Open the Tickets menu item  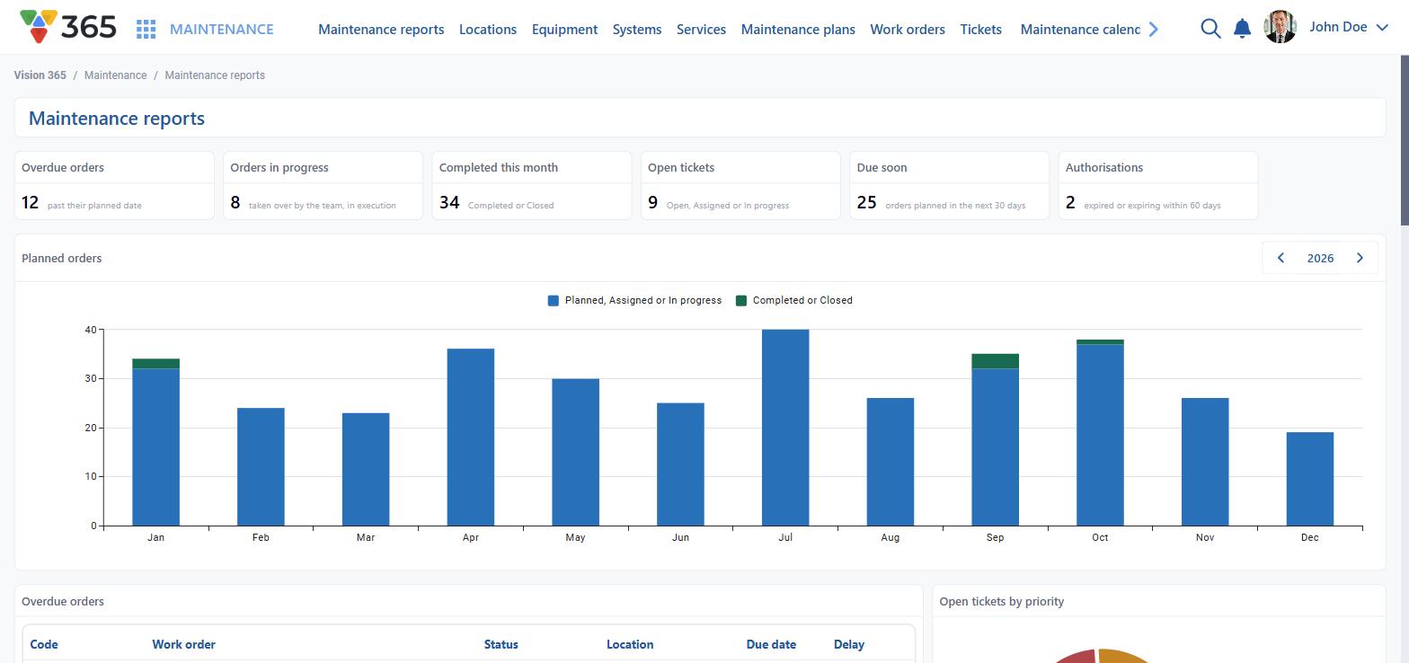pos(980,29)
